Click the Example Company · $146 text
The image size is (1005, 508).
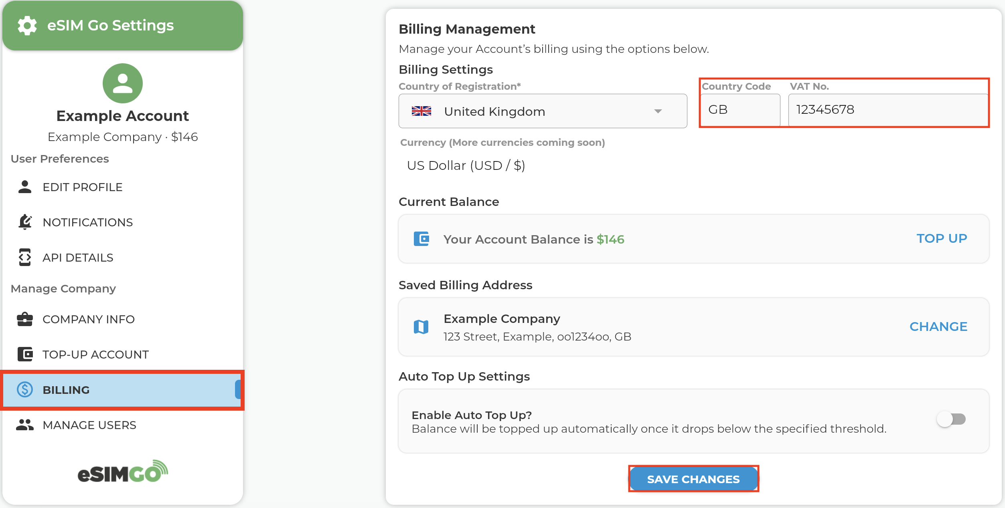[x=123, y=137]
